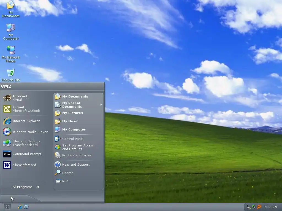This screenshot has height=211, width=282.
Task: Open Help and Support
Action: click(78, 165)
